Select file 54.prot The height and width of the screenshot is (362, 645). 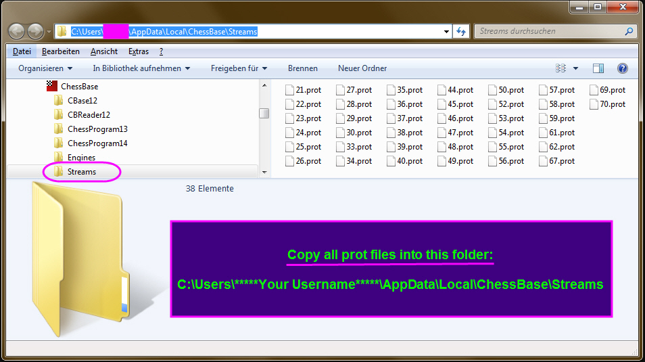[506, 133]
